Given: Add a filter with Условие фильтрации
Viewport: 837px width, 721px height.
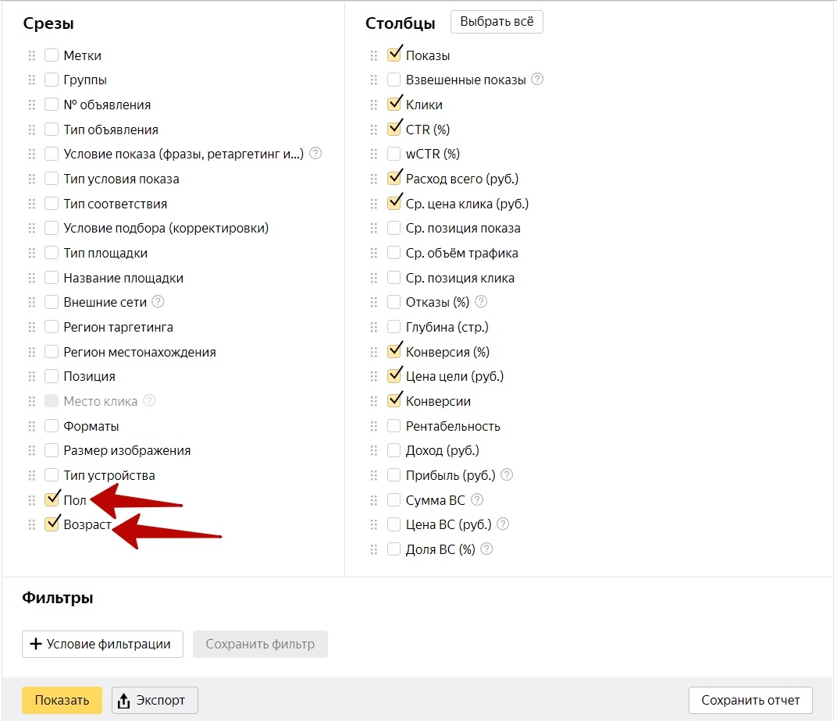Looking at the screenshot, I should [102, 645].
